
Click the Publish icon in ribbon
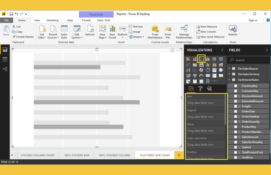tap(233, 31)
